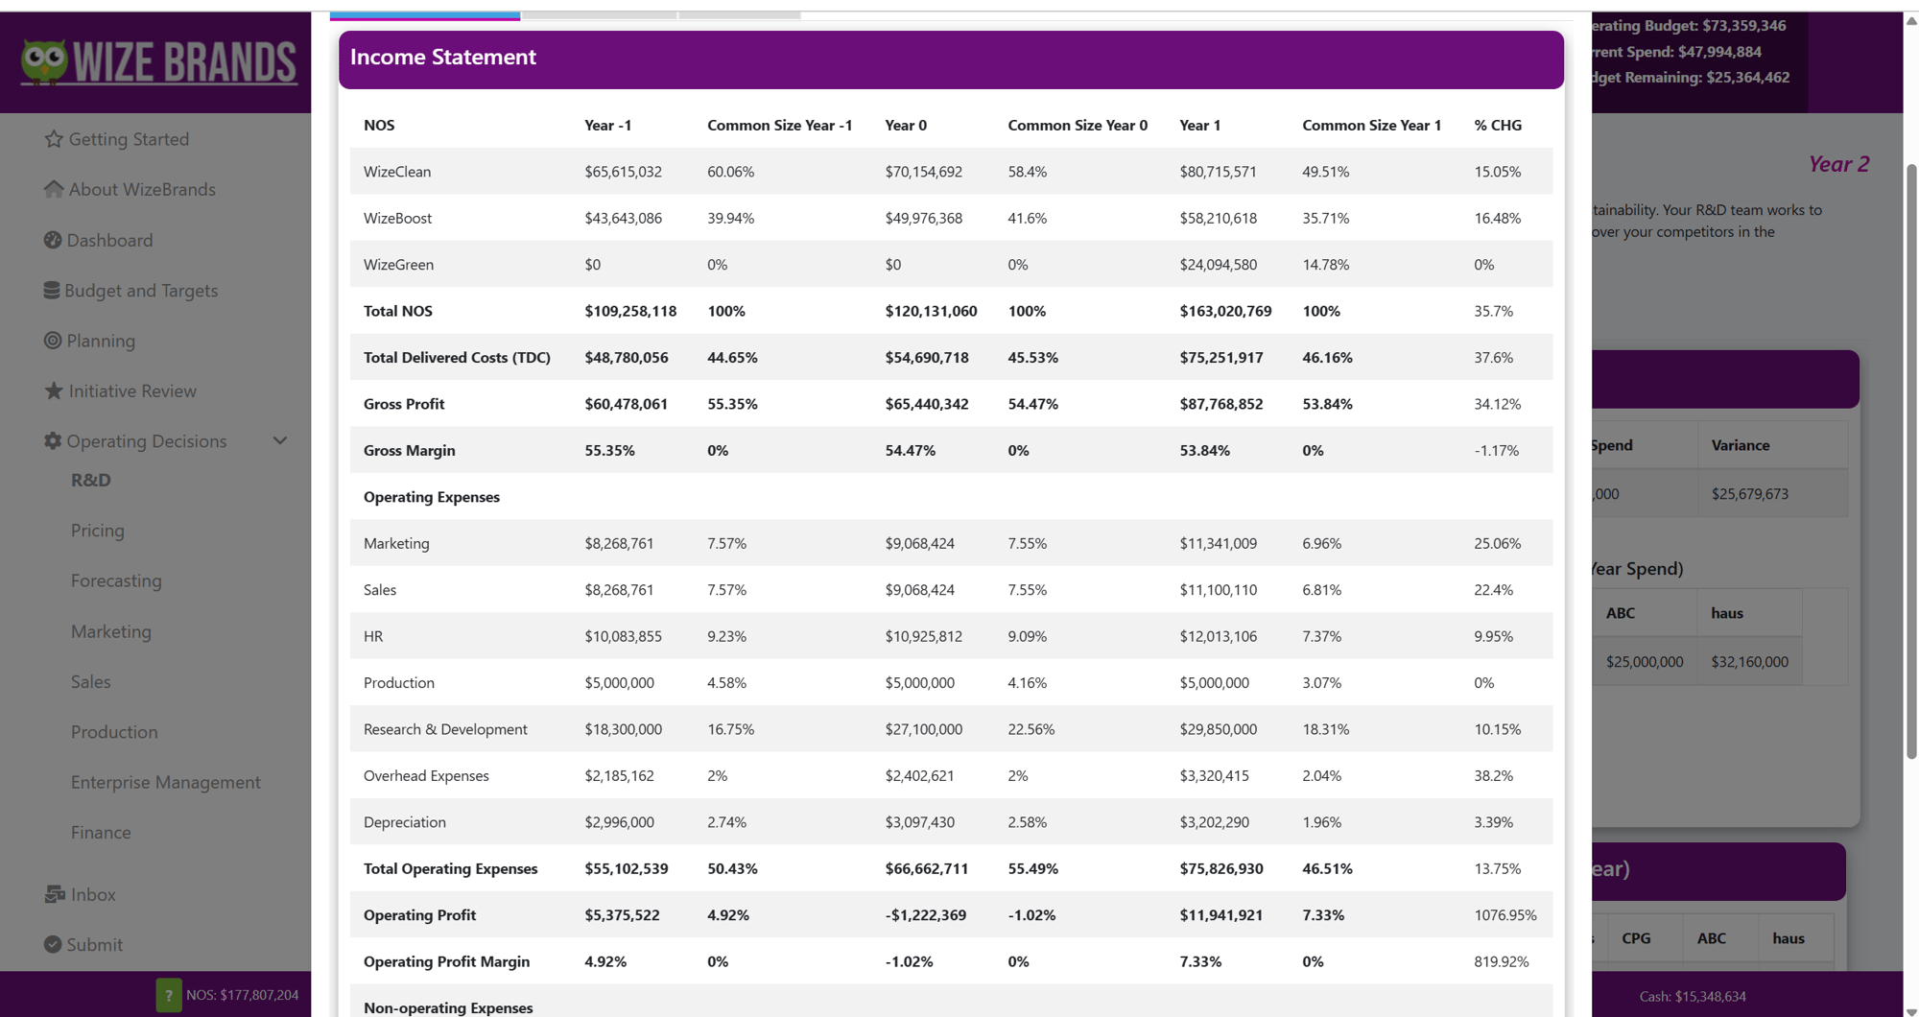Go to the Dashboard menu item
Screen dimensions: 1919x1017
tap(109, 240)
